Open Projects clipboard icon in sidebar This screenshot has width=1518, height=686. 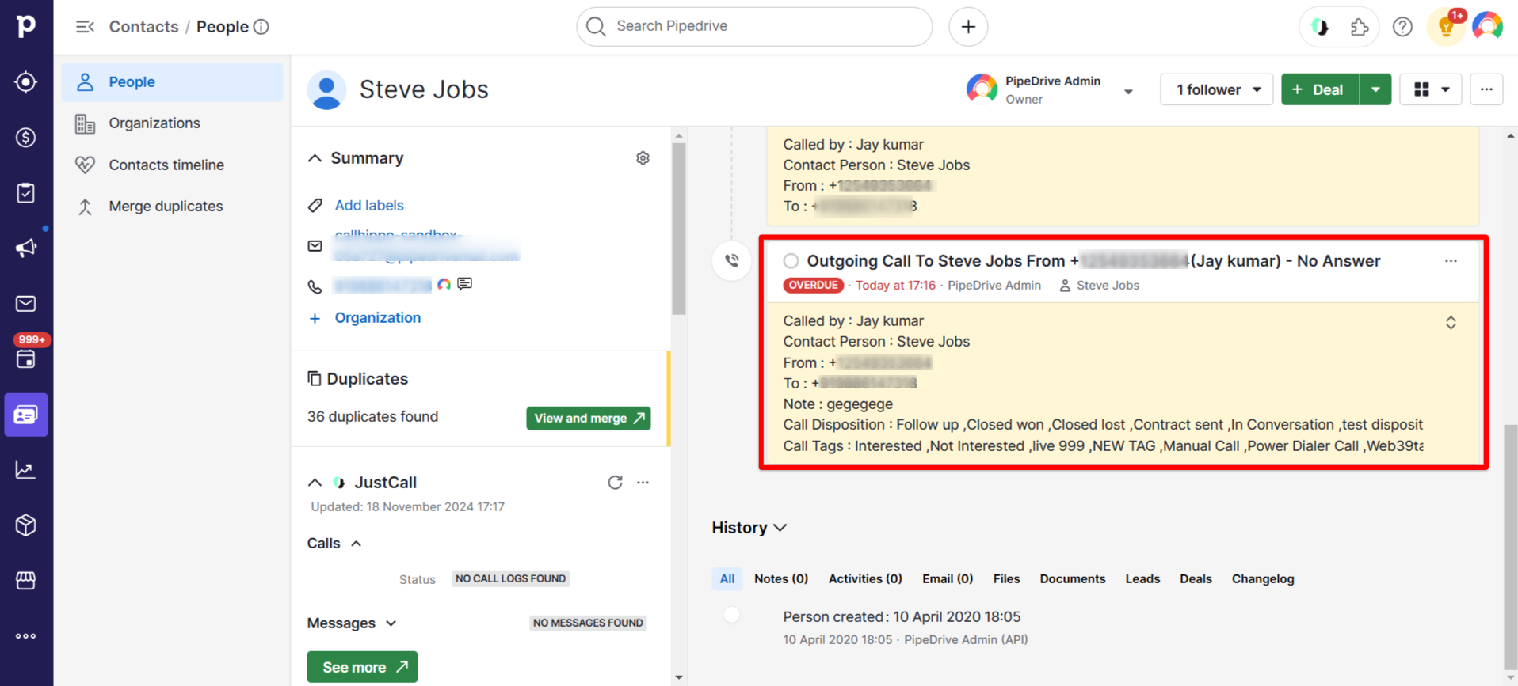click(26, 193)
